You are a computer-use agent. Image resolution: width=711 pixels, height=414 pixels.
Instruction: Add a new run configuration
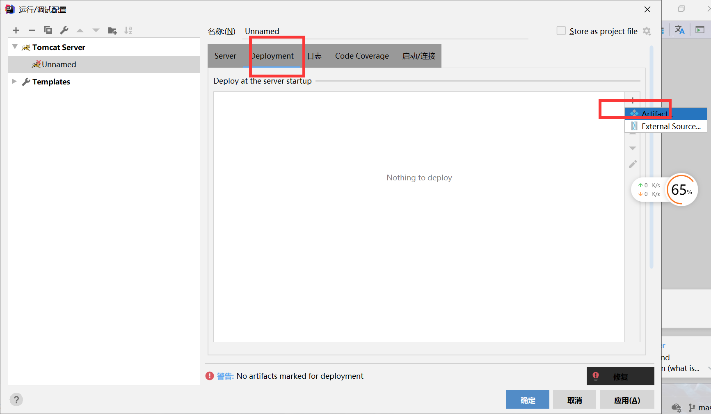pos(16,30)
